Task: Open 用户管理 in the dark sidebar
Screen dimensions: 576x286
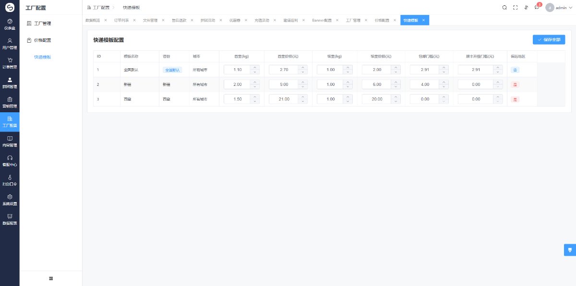Action: point(10,44)
